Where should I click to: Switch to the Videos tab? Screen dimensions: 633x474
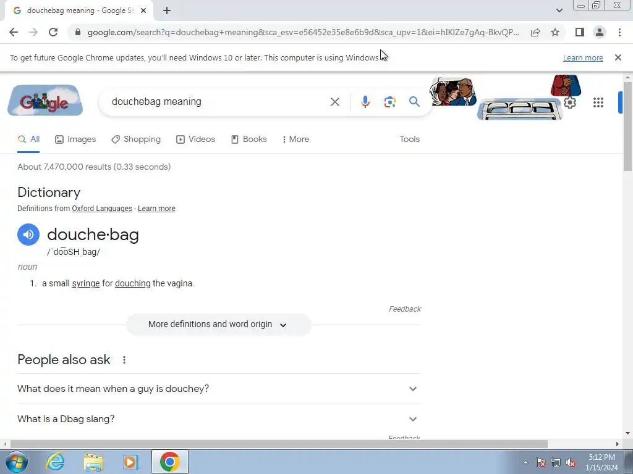coord(196,139)
